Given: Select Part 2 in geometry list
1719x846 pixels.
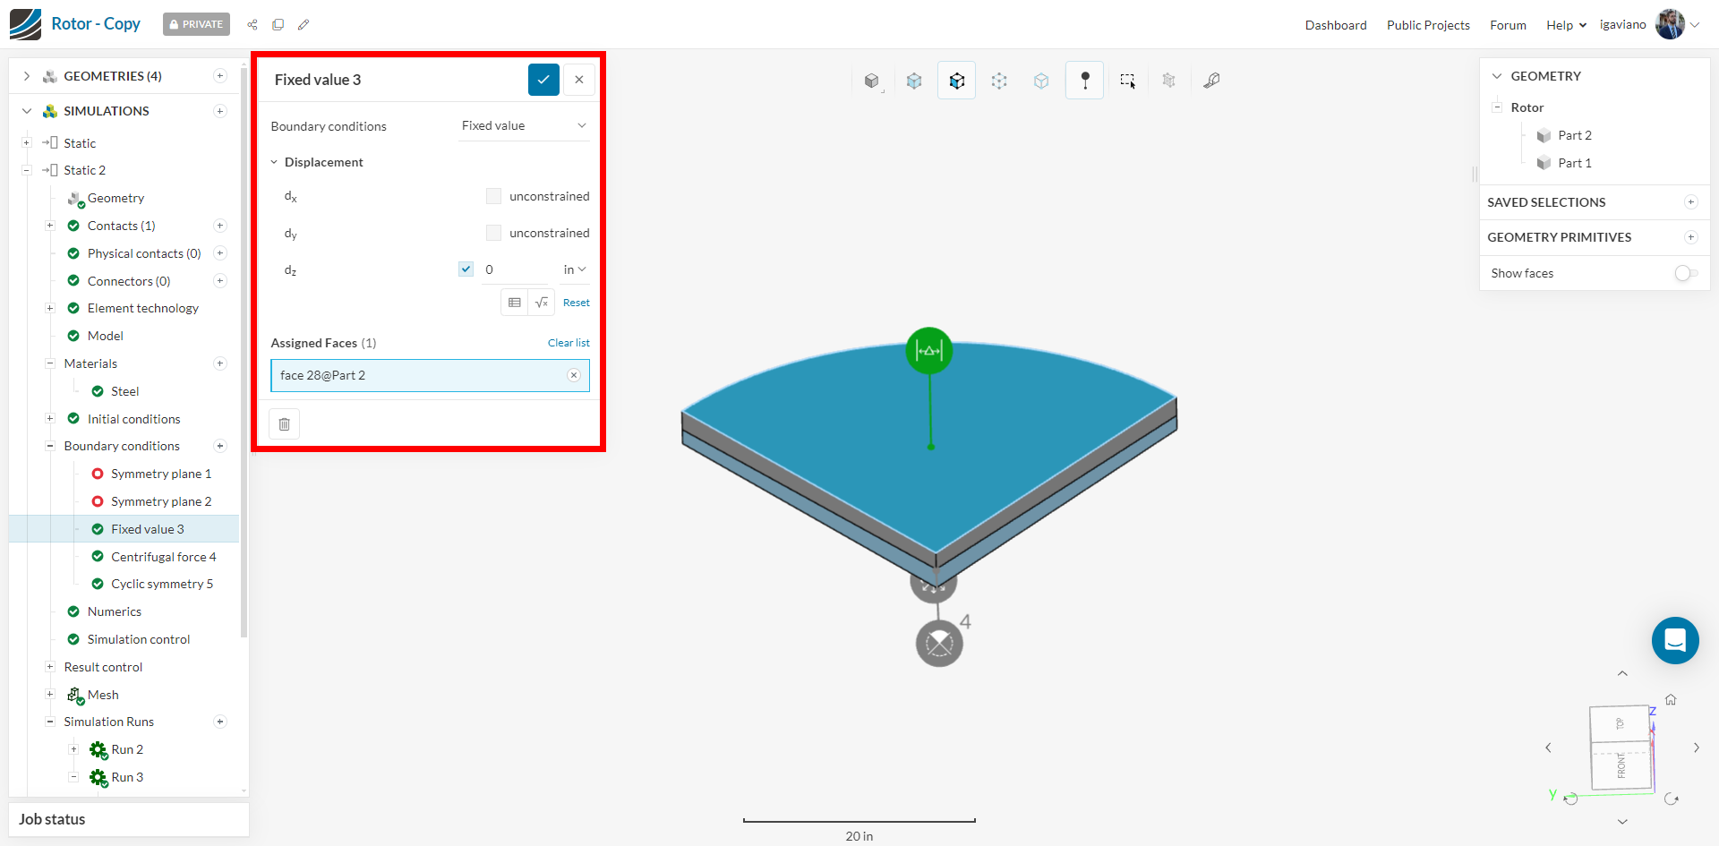Looking at the screenshot, I should click(x=1575, y=135).
